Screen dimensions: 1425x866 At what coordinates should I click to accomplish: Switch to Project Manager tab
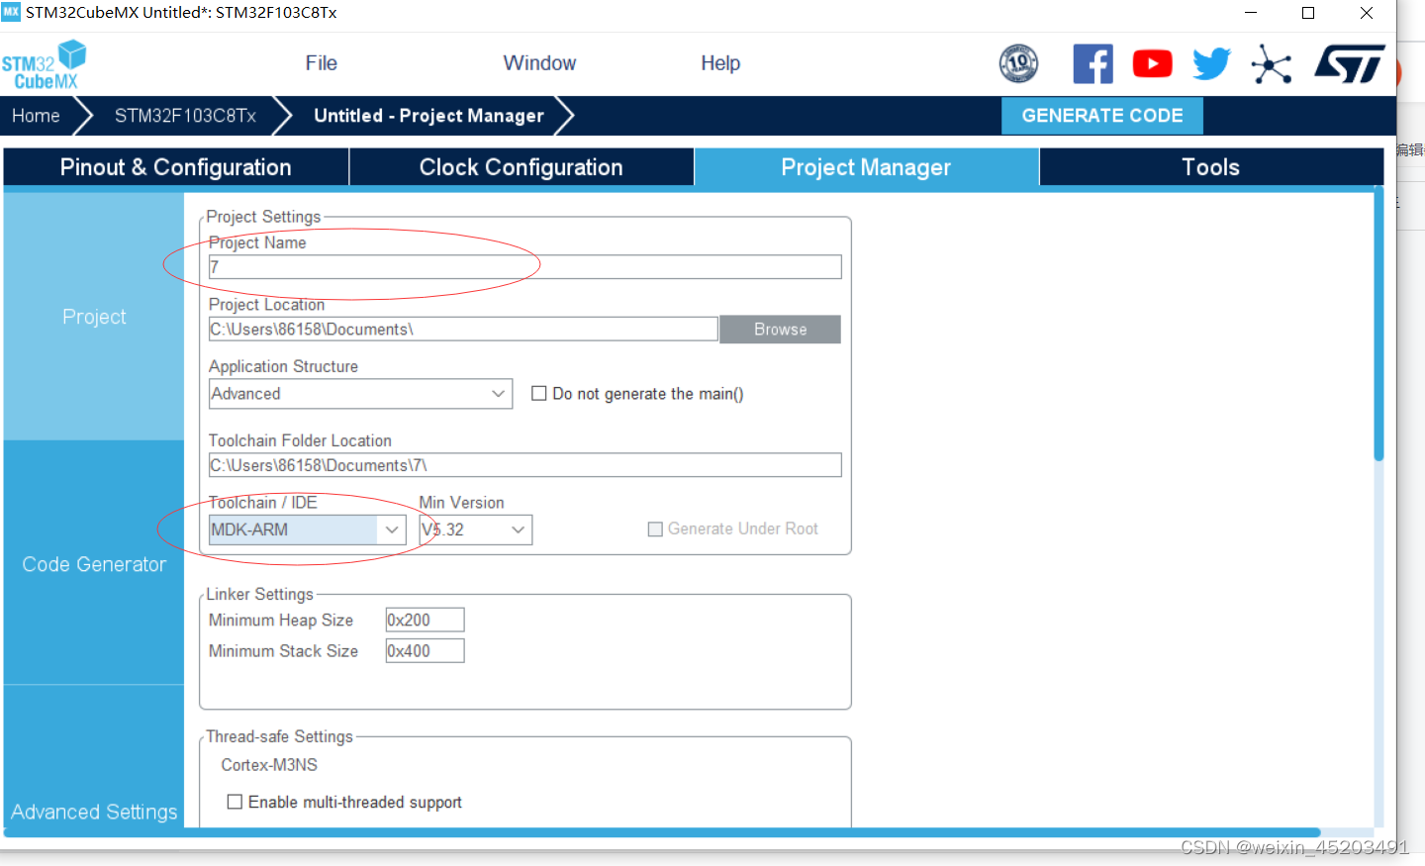(x=866, y=167)
